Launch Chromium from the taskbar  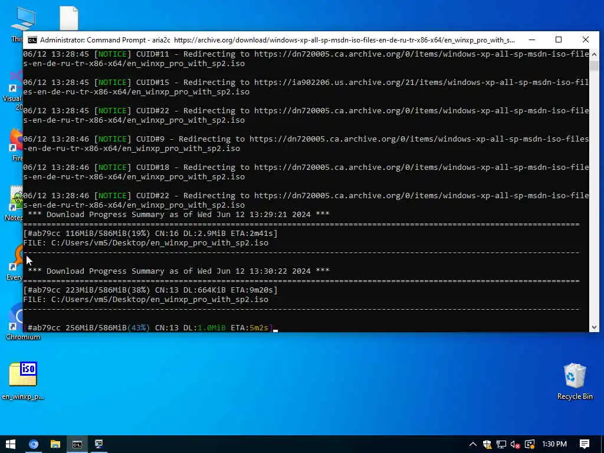tap(34, 444)
